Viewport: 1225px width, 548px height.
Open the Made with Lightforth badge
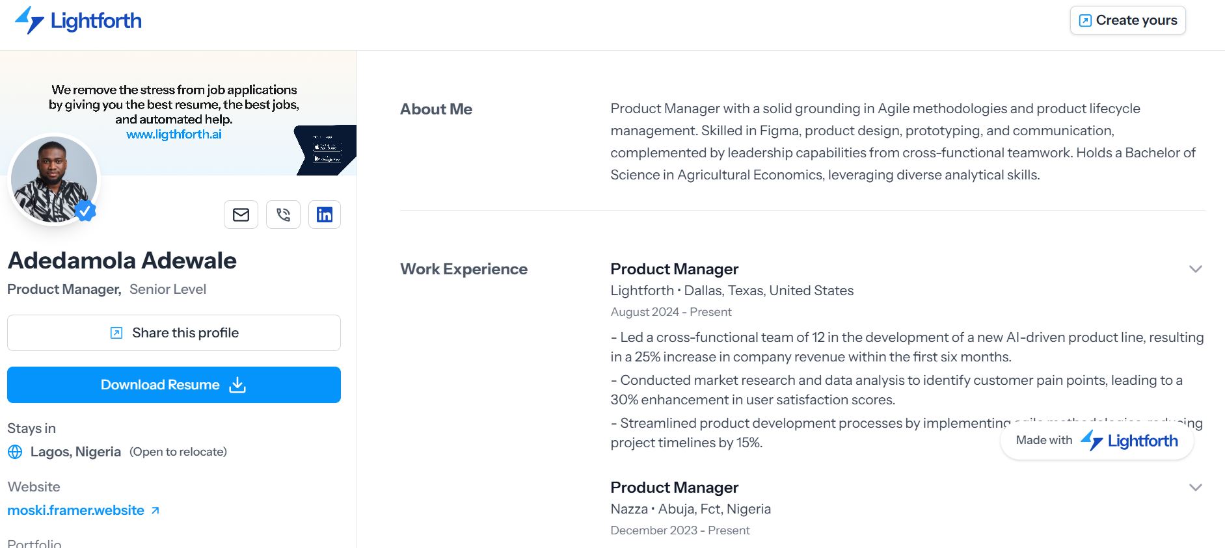coord(1096,440)
